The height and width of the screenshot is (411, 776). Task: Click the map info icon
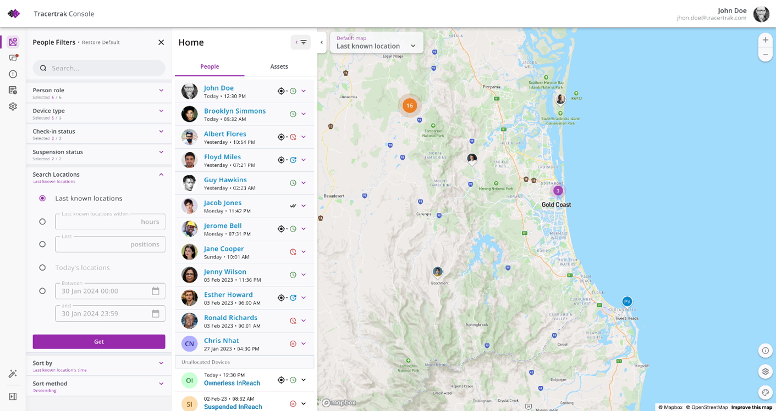pos(765,351)
